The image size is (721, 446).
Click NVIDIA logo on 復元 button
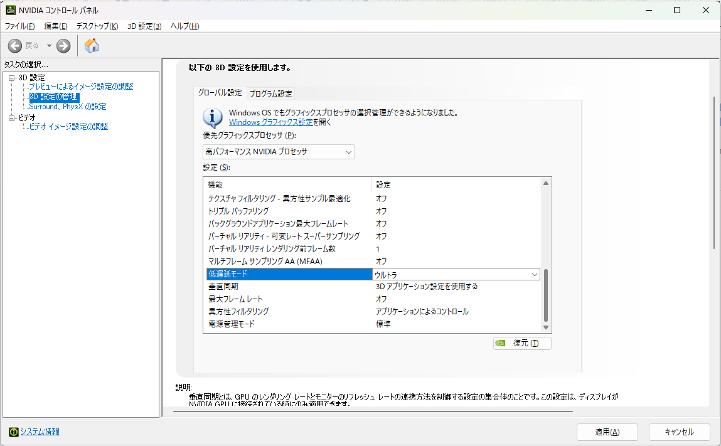point(501,343)
